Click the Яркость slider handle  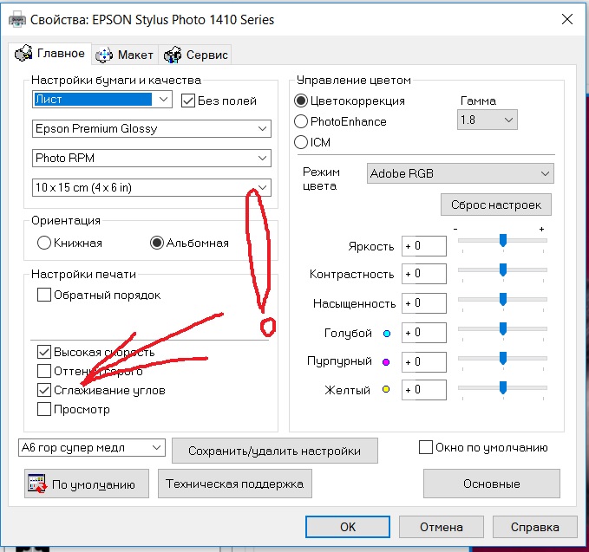tap(503, 240)
